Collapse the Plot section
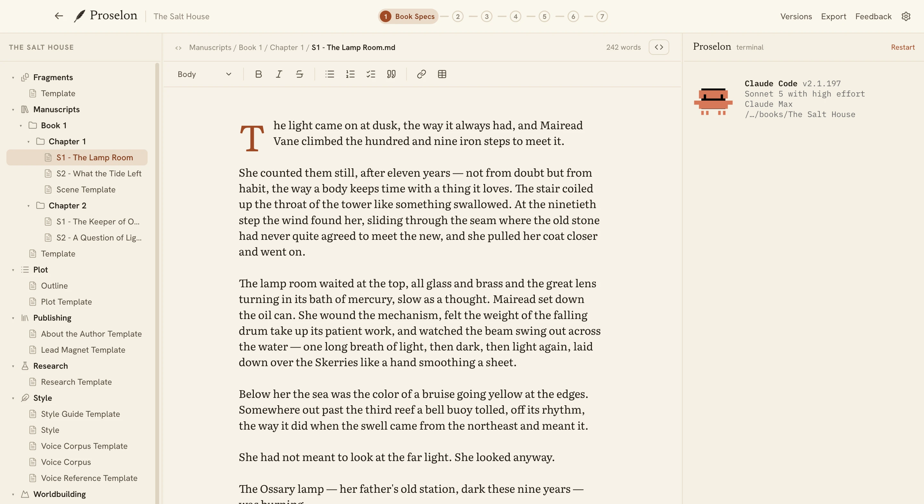The image size is (924, 504). coord(13,270)
